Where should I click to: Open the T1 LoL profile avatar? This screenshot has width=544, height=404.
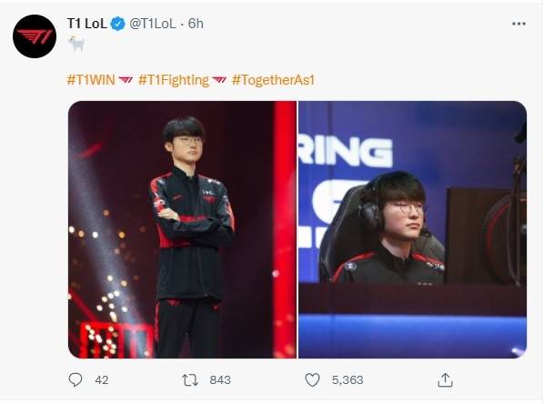tap(35, 36)
